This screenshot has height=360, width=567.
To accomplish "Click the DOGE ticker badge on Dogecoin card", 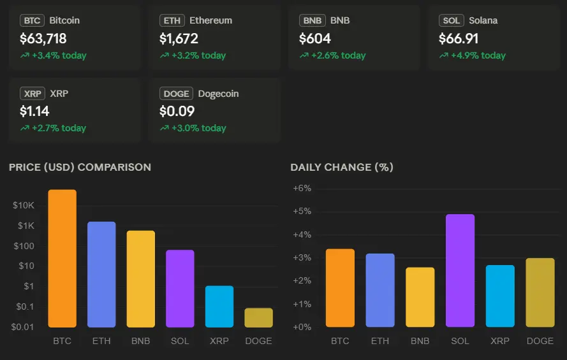I will coord(176,94).
